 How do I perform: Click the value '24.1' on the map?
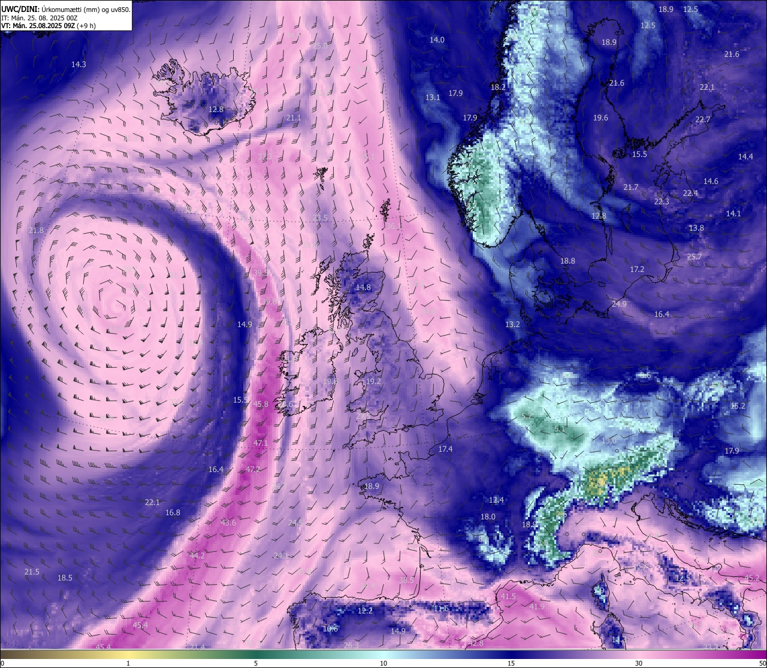280,556
